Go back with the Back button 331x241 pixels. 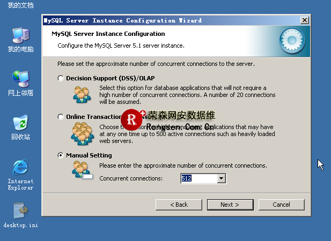(179, 205)
